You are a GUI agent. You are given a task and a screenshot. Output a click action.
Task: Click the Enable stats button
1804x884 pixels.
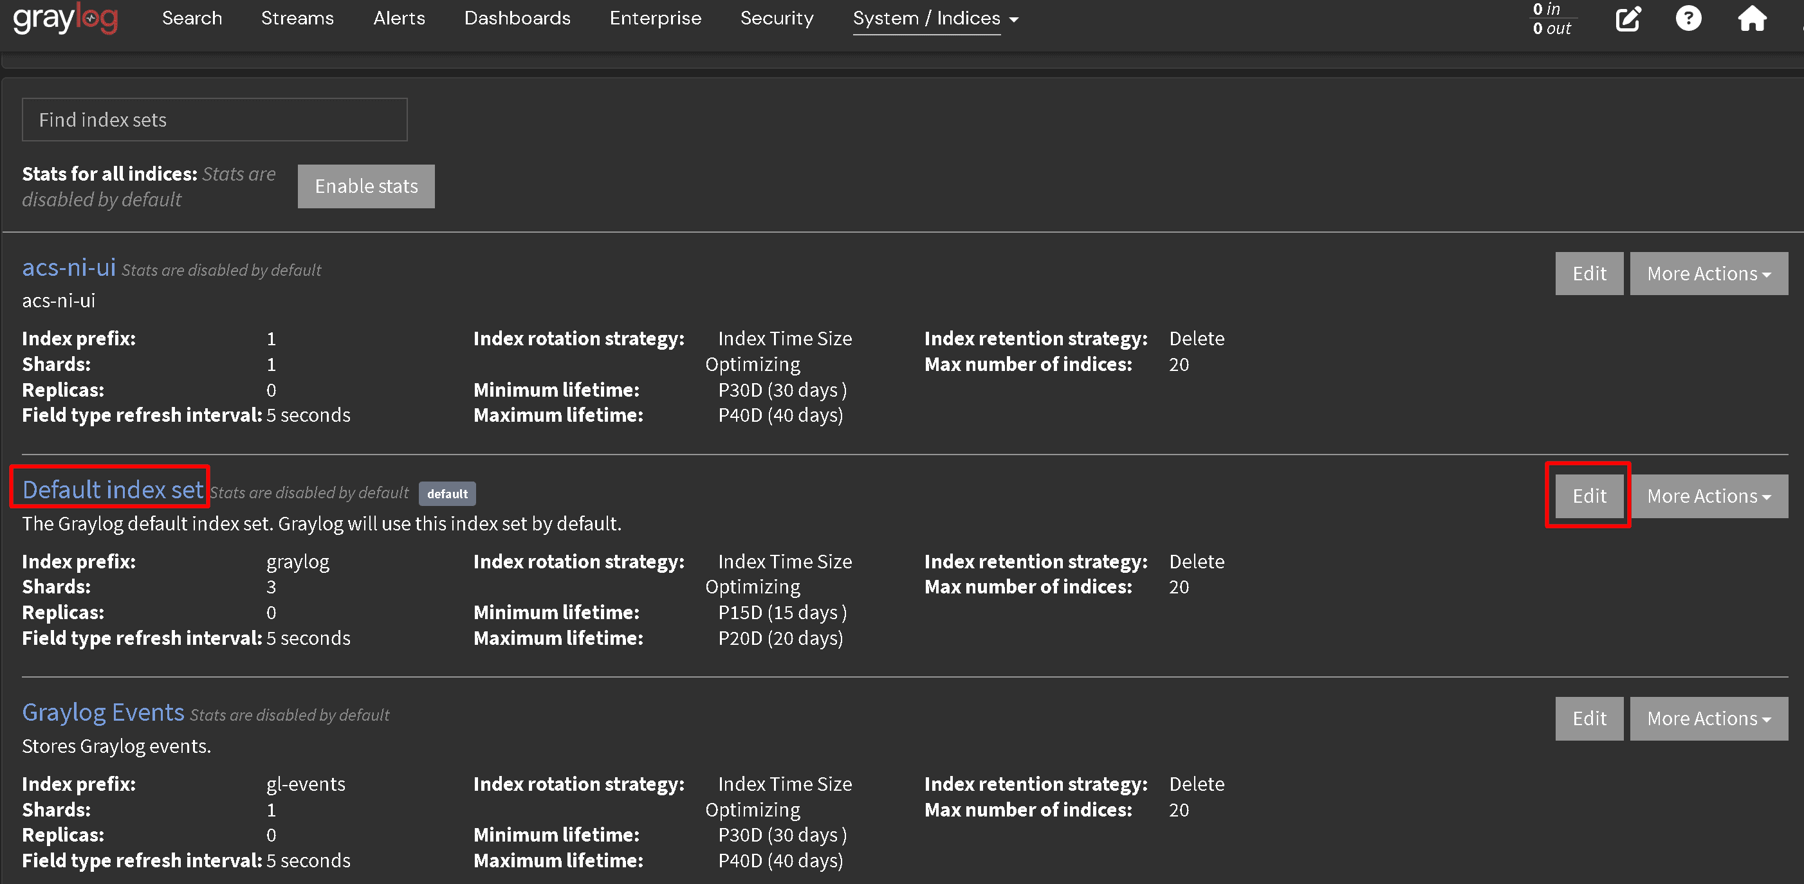366,186
